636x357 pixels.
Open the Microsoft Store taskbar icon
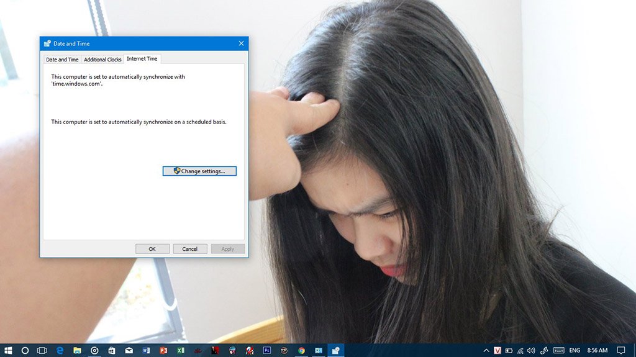(x=112, y=350)
